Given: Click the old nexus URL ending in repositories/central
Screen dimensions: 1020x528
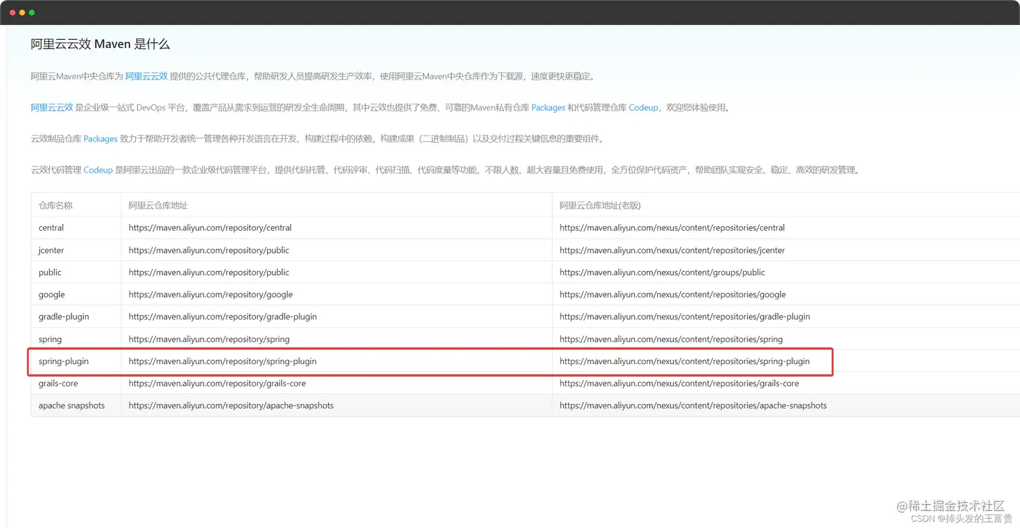Looking at the screenshot, I should point(673,227).
